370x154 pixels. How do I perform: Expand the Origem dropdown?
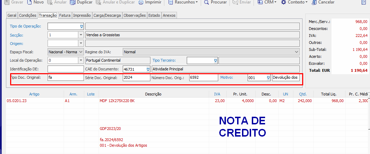click(x=81, y=43)
